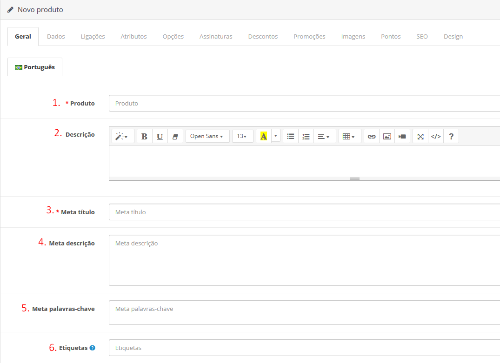Open code view in editor

pyautogui.click(x=436, y=136)
